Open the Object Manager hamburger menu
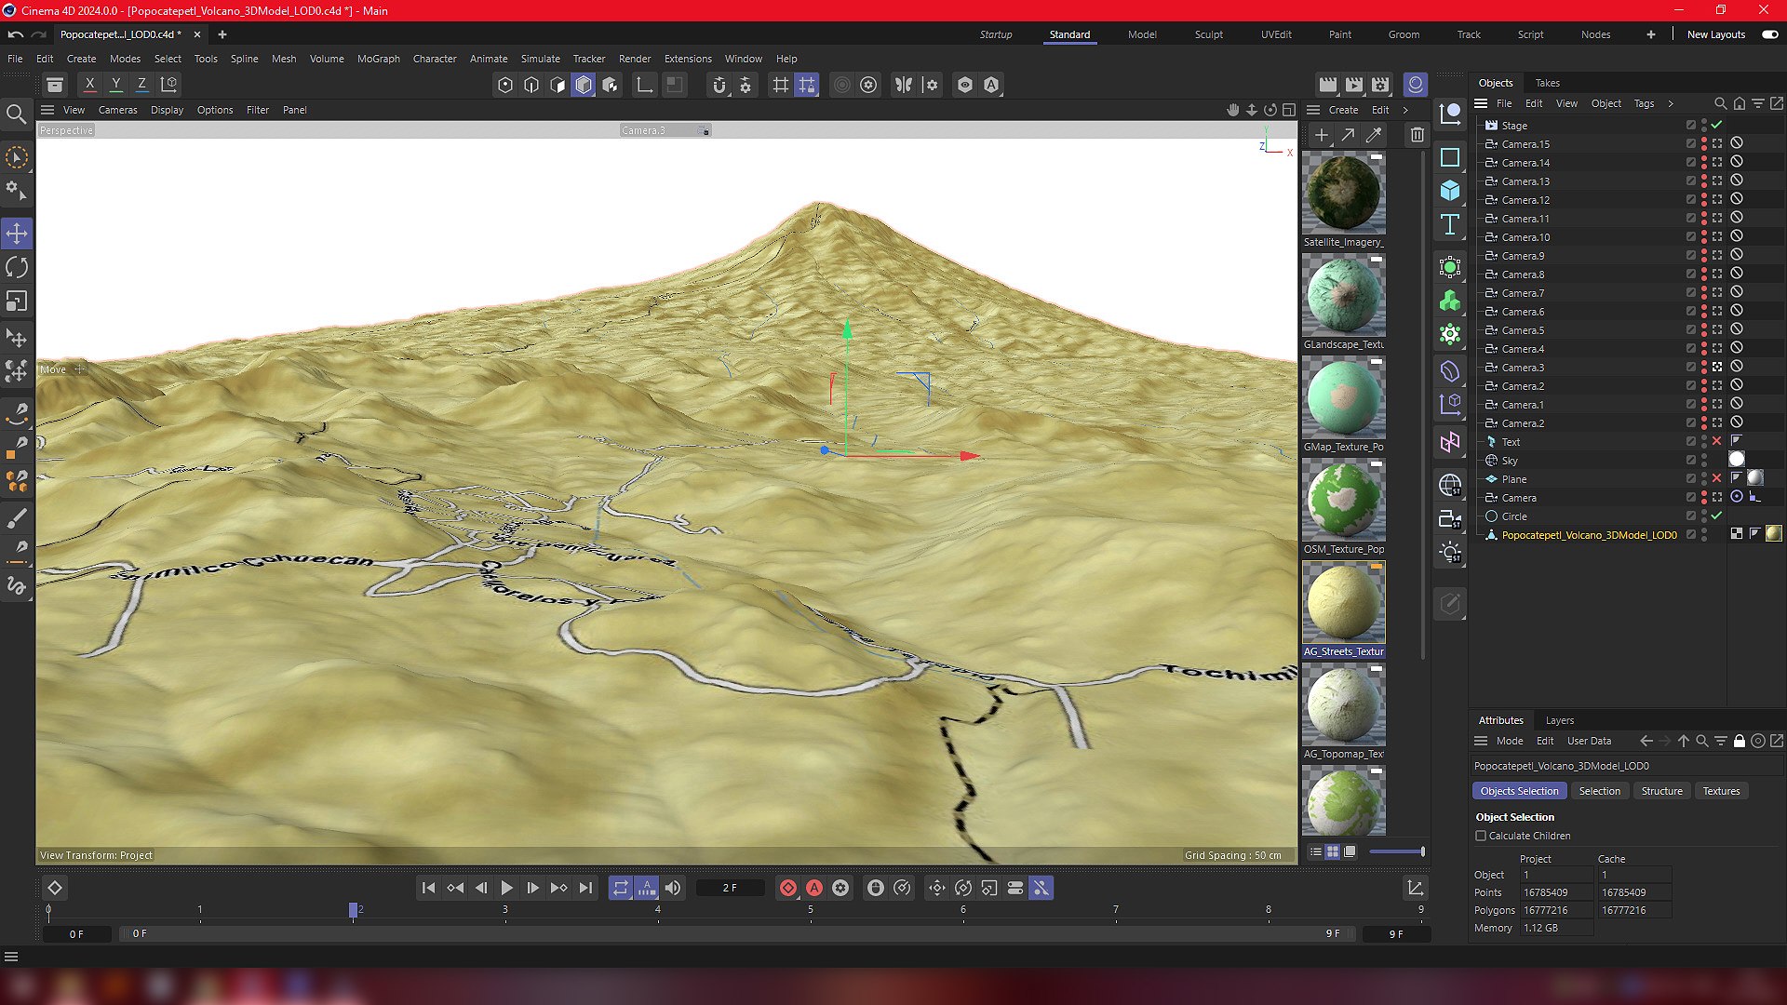 (1481, 103)
